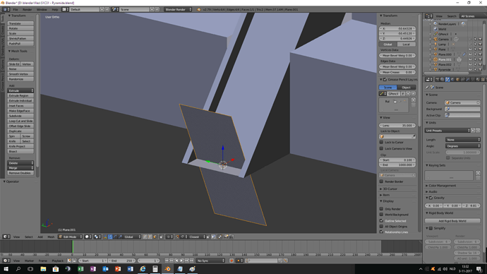Click the Loop Cut and Slide button
The image size is (487, 274).
[x=20, y=121]
